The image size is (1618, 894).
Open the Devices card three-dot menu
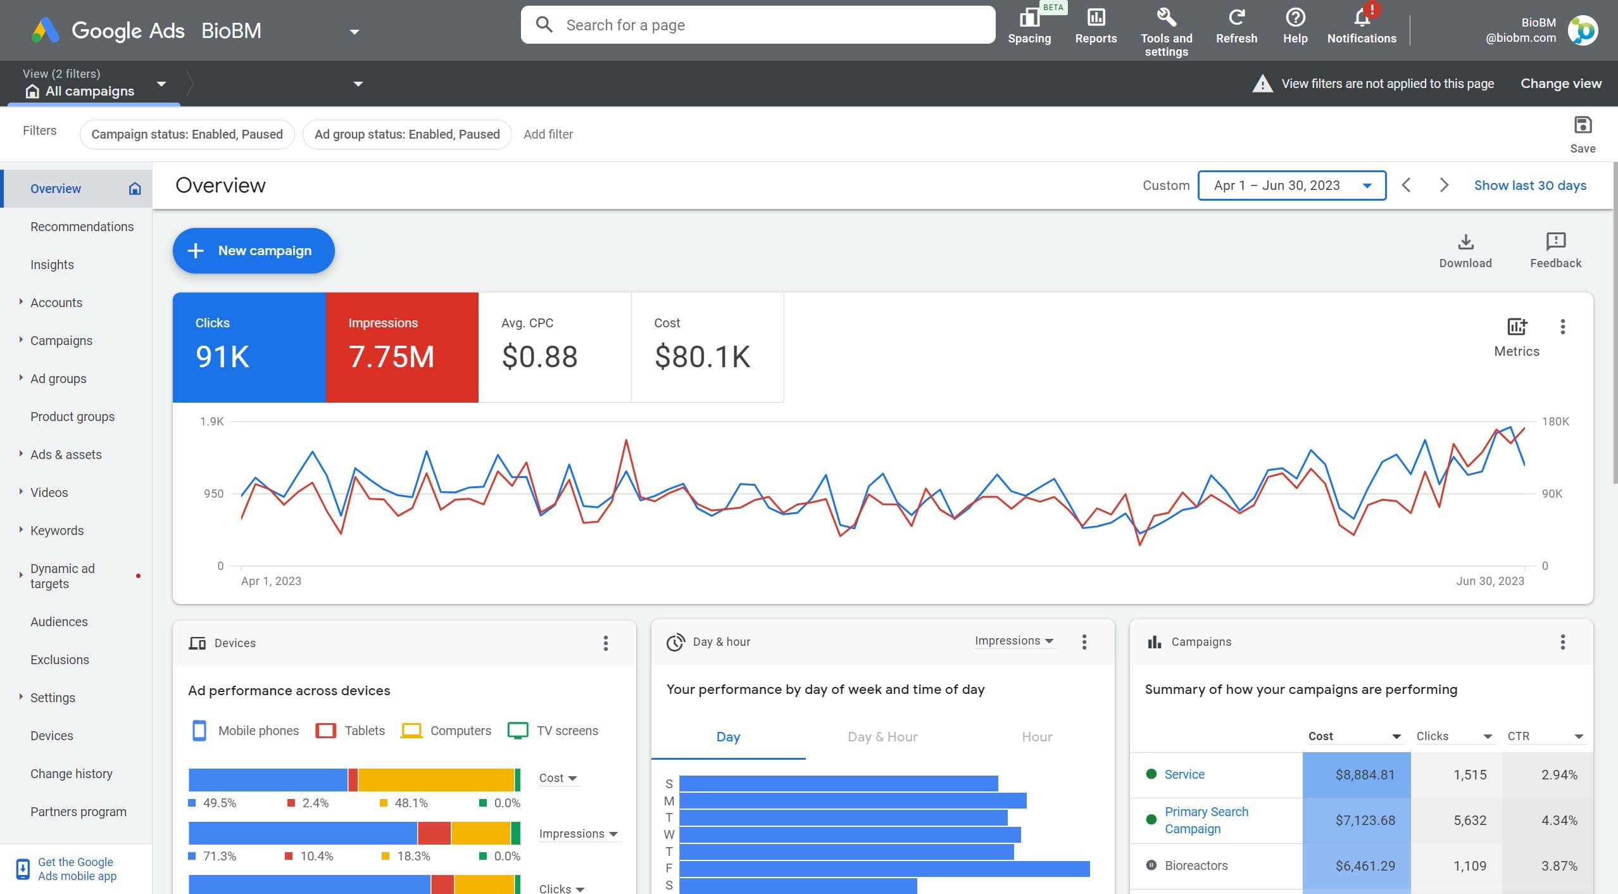pyautogui.click(x=606, y=643)
